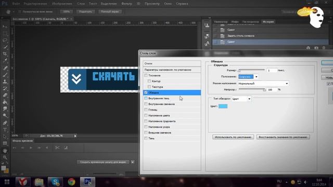
Task: Select the History Brush tool
Action: click(5, 88)
